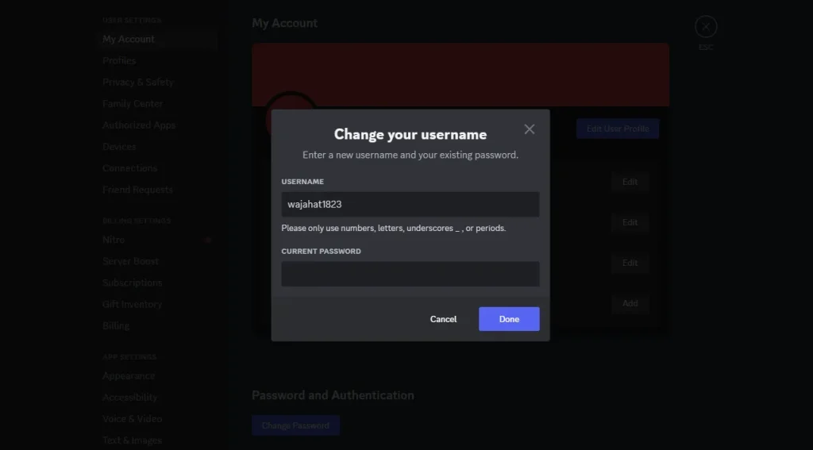Confirm with the Done button
Screen dimensions: 813x450
[x=509, y=319]
